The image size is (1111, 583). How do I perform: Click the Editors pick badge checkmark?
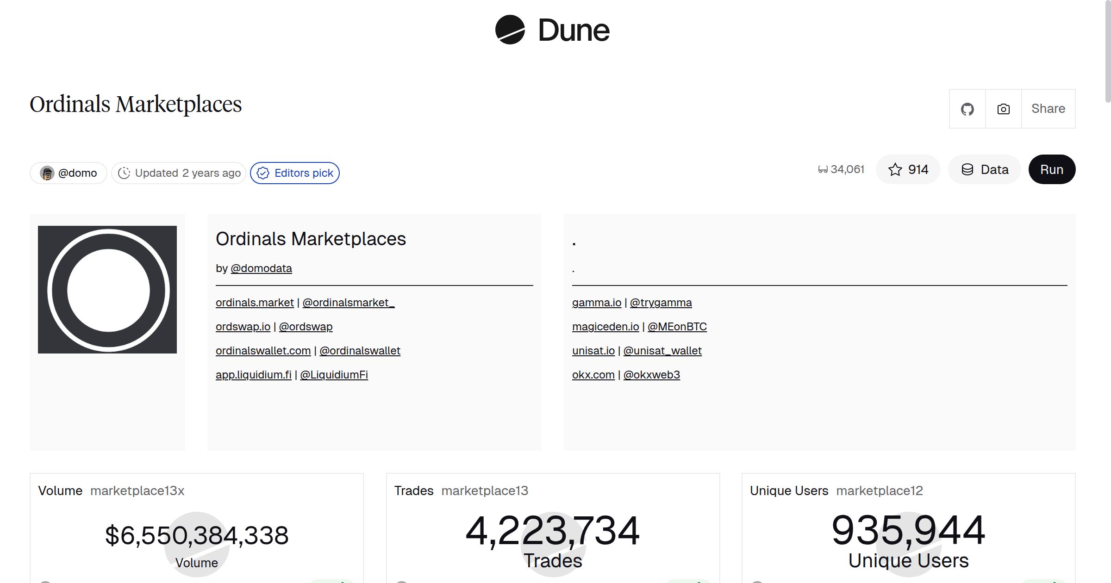click(x=263, y=173)
